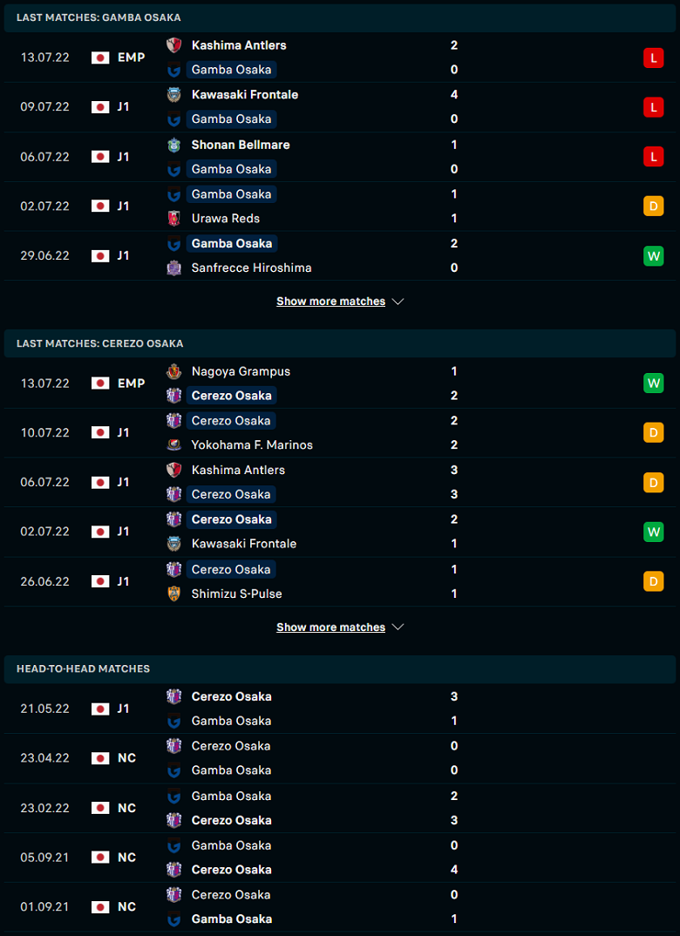Click the green W badge for the Sanfrecce Hiroshima match
680x936 pixels.
coord(653,256)
